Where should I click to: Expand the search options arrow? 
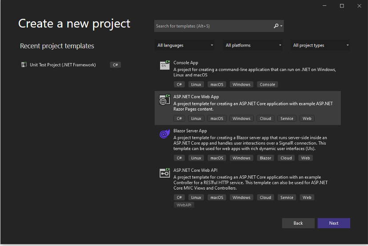coord(281,26)
